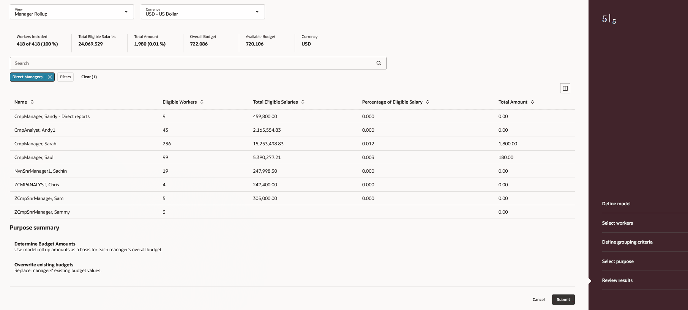
Task: Select row ZCmpSnrManager, Sammy
Action: (292, 212)
